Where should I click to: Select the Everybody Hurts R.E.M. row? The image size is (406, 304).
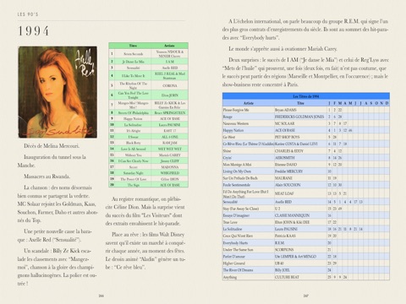click(306, 242)
